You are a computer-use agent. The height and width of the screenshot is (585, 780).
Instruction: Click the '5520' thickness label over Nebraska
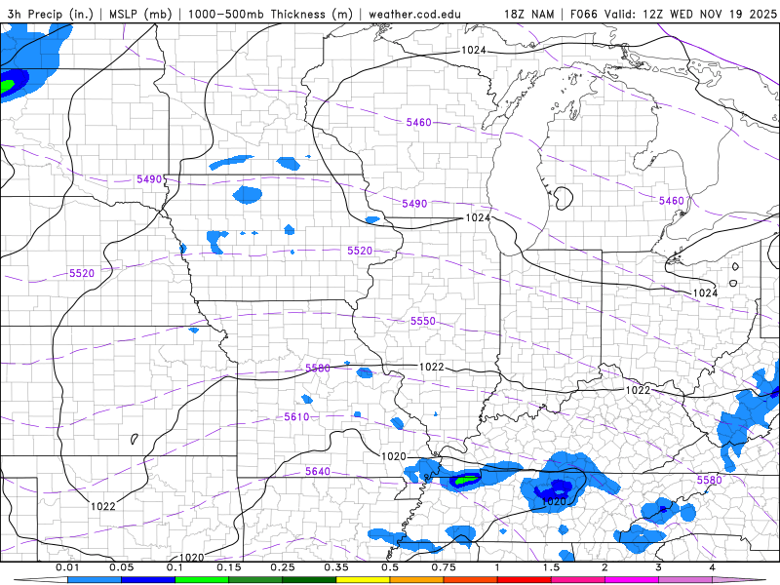[82, 273]
